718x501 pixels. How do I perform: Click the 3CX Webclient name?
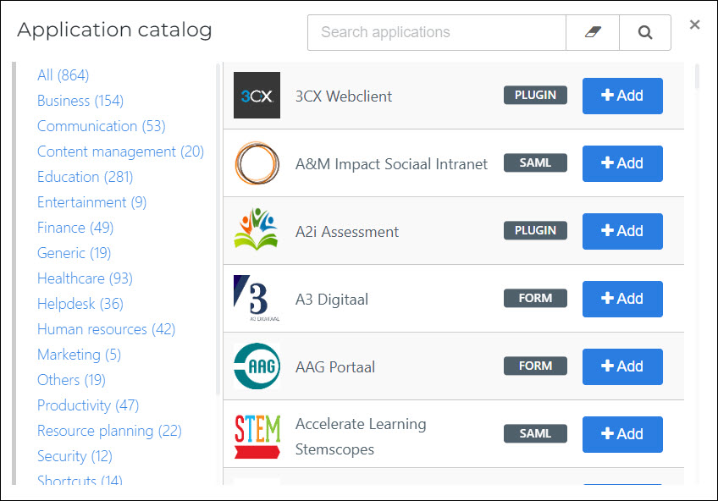click(x=344, y=96)
